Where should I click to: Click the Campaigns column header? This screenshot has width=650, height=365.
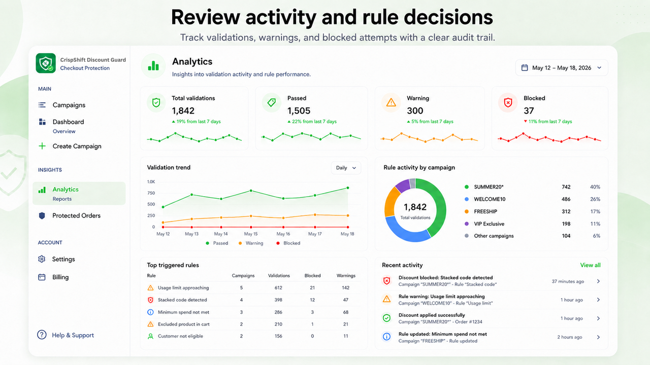[x=243, y=276]
